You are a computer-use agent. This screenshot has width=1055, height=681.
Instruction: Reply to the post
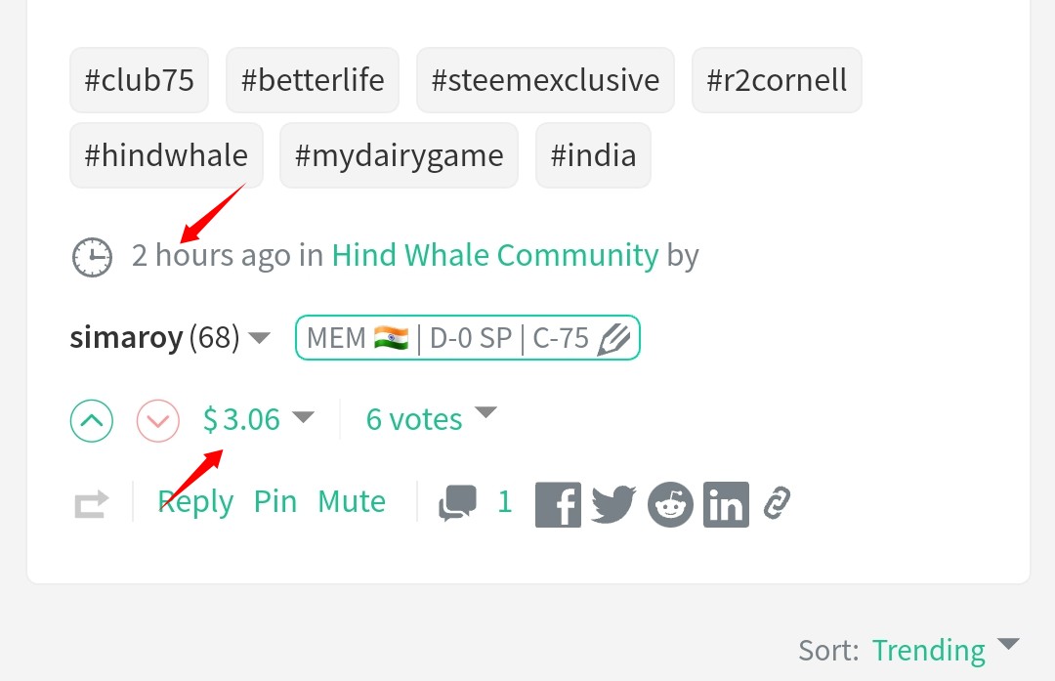click(x=195, y=502)
